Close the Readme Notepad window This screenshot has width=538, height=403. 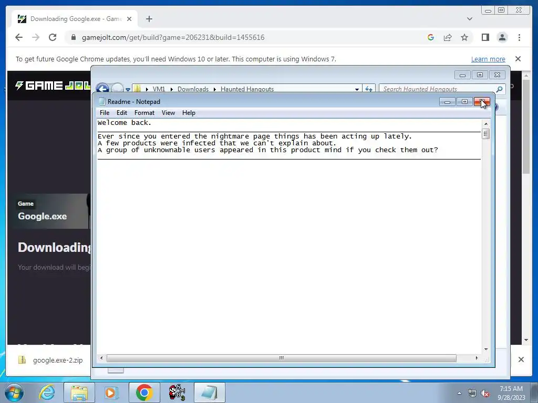click(x=482, y=102)
